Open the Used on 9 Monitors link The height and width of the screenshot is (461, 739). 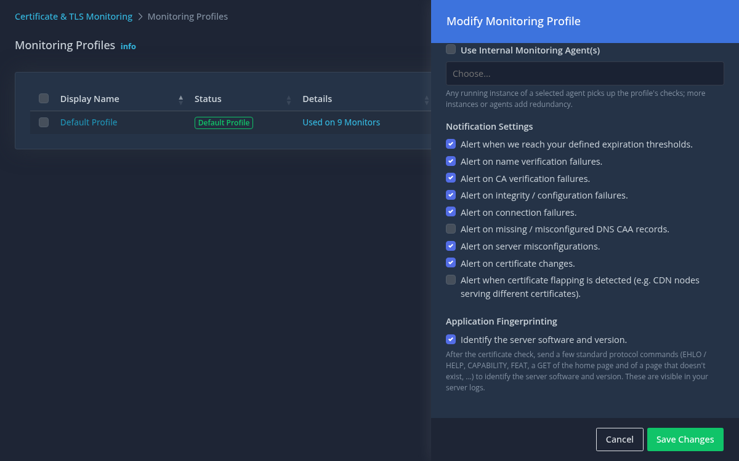click(x=341, y=122)
